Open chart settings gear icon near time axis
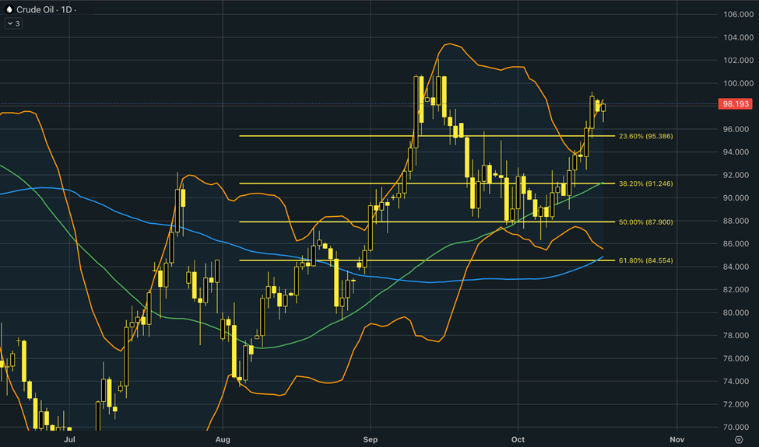 739,439
